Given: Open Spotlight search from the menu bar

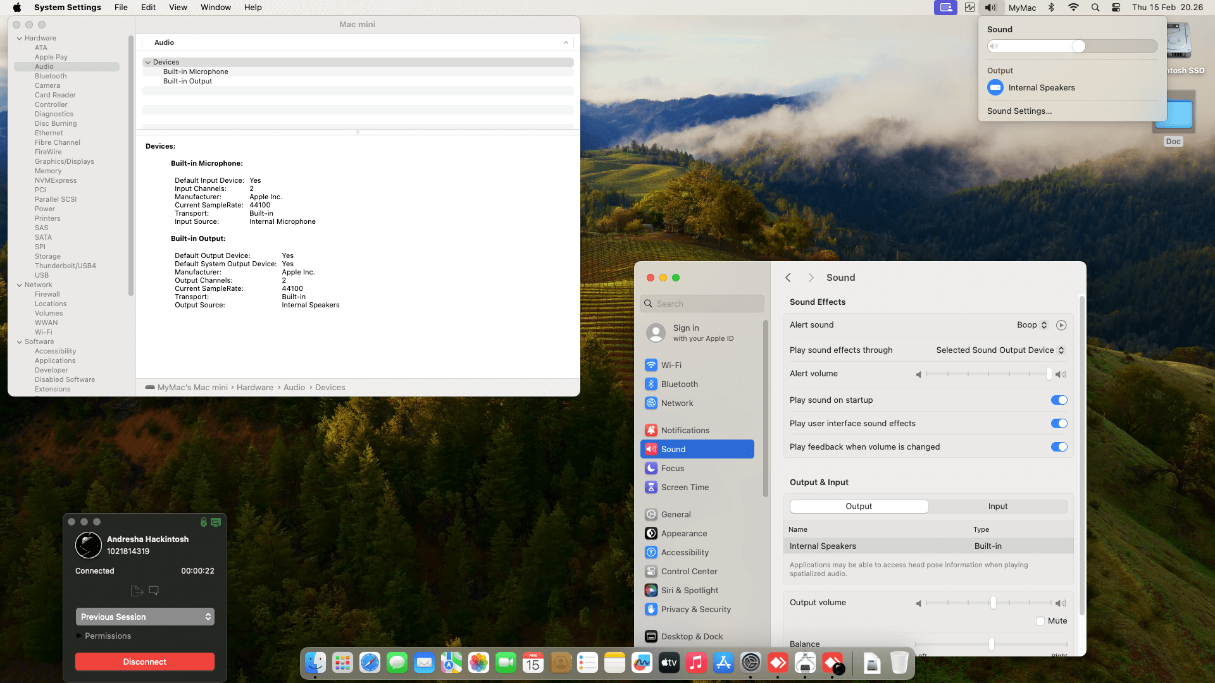Looking at the screenshot, I should pyautogui.click(x=1095, y=8).
